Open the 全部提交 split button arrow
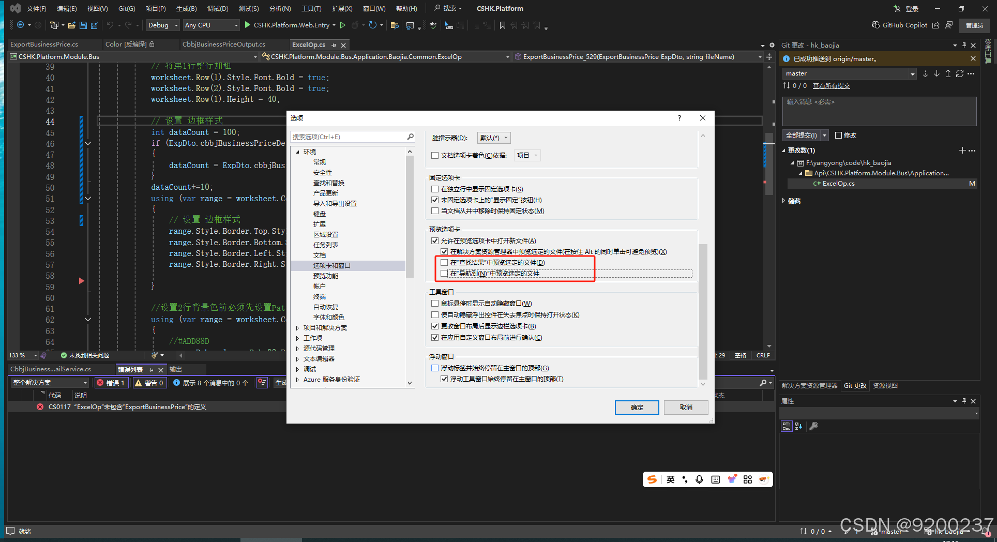The image size is (997, 542). click(x=825, y=135)
